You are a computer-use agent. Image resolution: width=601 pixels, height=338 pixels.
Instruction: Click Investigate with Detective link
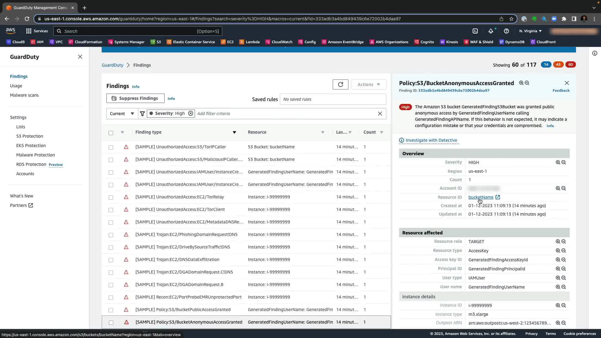click(431, 140)
